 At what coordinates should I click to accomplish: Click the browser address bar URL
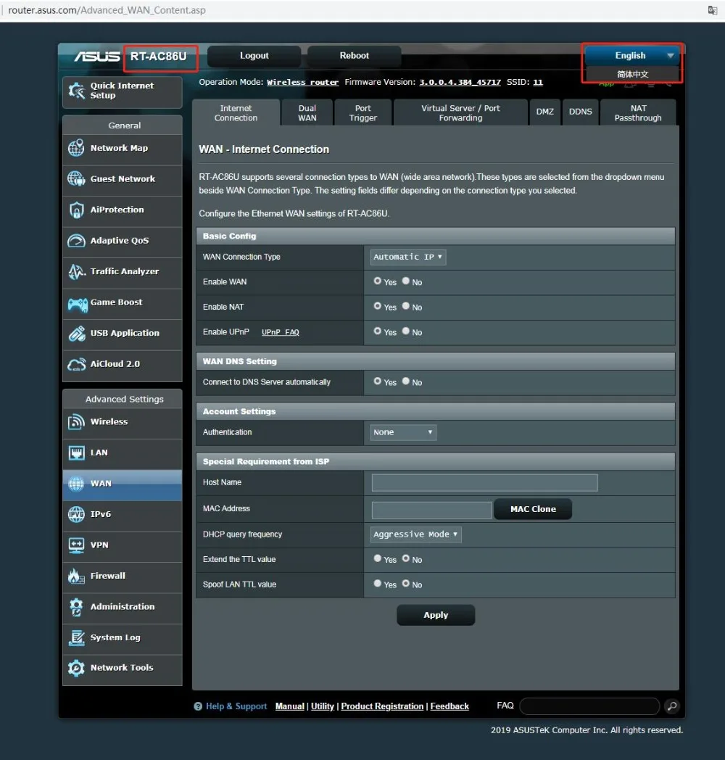coord(107,10)
